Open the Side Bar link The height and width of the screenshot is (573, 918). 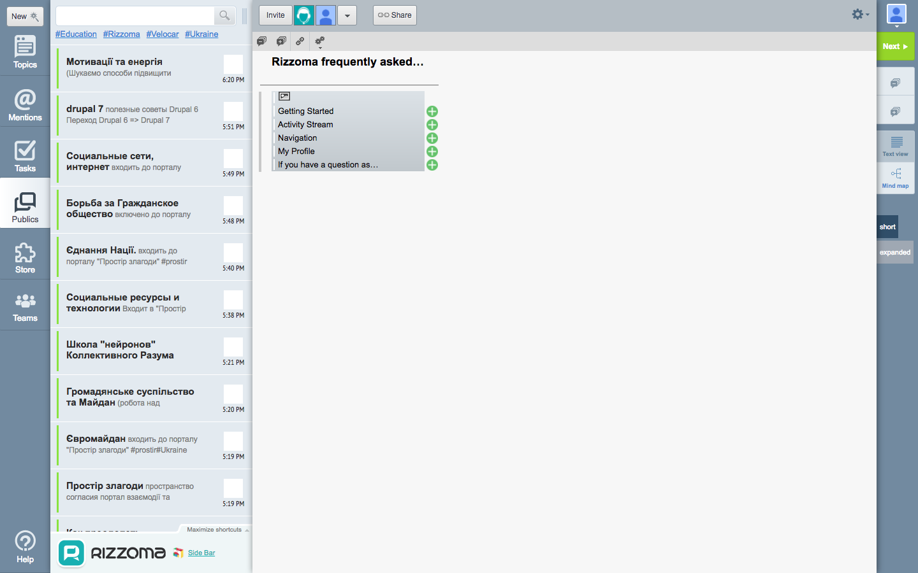click(201, 553)
